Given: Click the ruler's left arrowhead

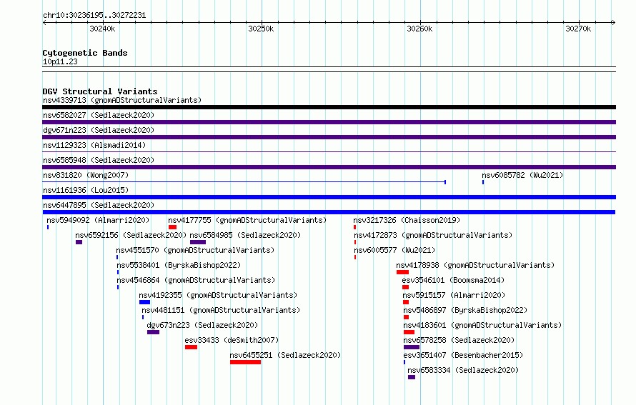Looking at the screenshot, I should coord(44,23).
